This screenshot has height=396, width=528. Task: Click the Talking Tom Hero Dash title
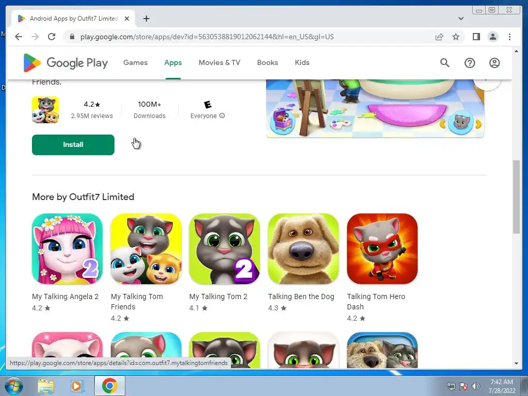(376, 302)
